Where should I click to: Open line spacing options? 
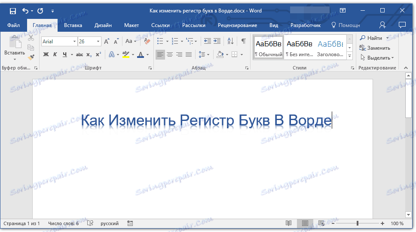[204, 54]
